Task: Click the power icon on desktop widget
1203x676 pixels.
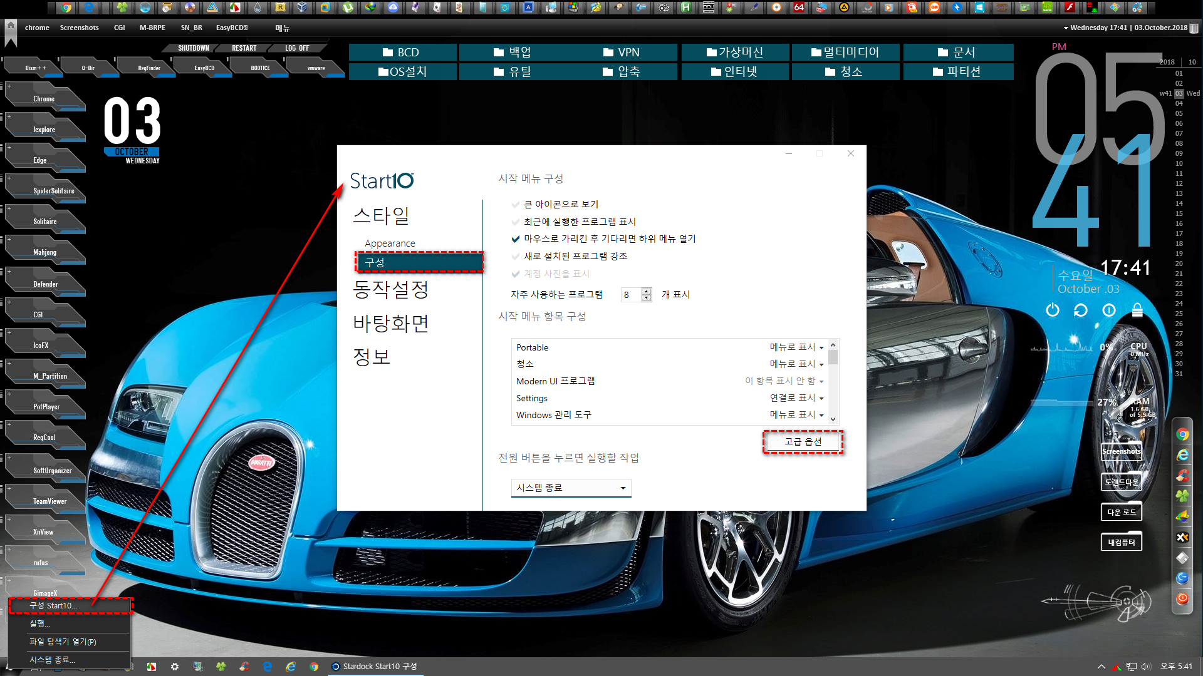Action: (x=1053, y=310)
